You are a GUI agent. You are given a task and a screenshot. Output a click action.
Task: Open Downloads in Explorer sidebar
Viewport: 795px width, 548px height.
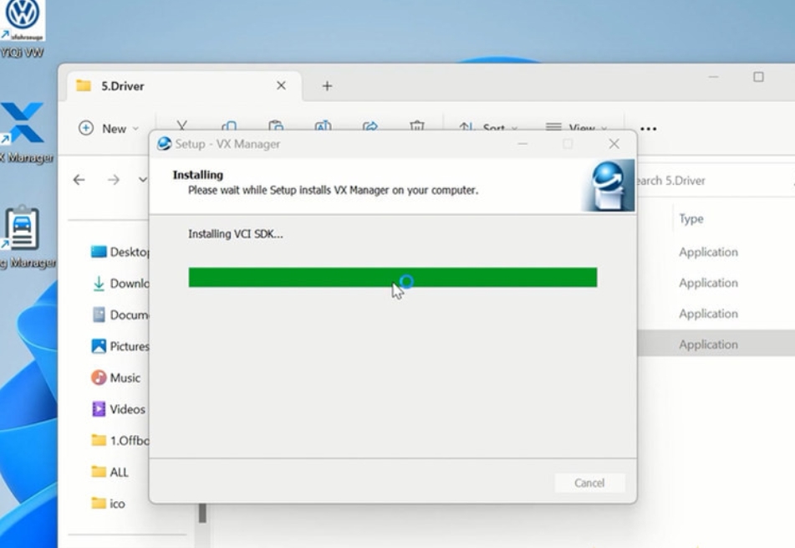[120, 283]
